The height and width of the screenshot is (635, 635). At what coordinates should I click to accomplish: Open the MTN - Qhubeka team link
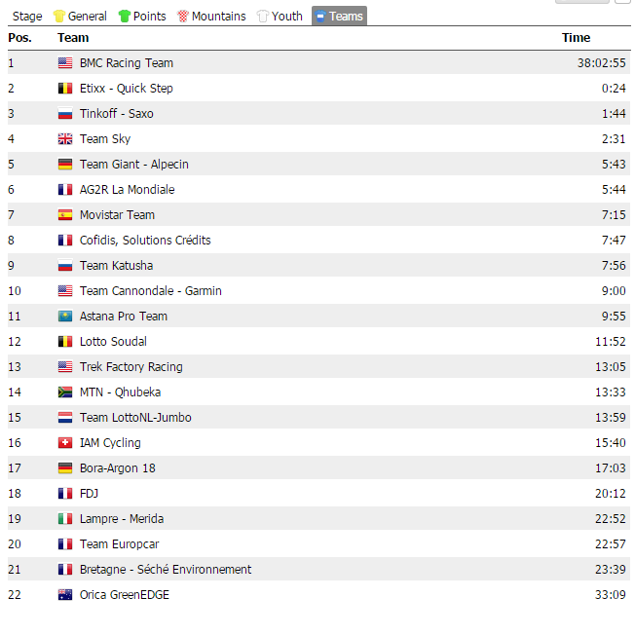click(120, 392)
